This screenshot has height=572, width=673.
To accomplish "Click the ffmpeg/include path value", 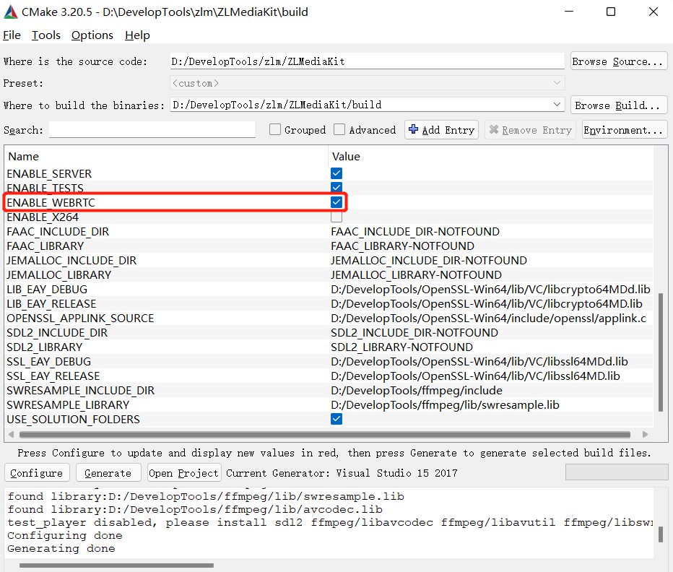I will point(417,390).
